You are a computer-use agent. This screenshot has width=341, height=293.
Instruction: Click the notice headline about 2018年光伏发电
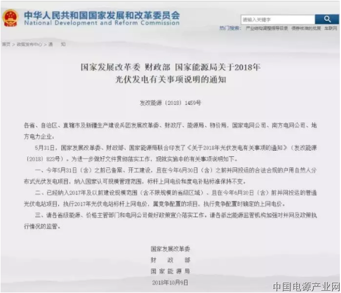(170, 74)
